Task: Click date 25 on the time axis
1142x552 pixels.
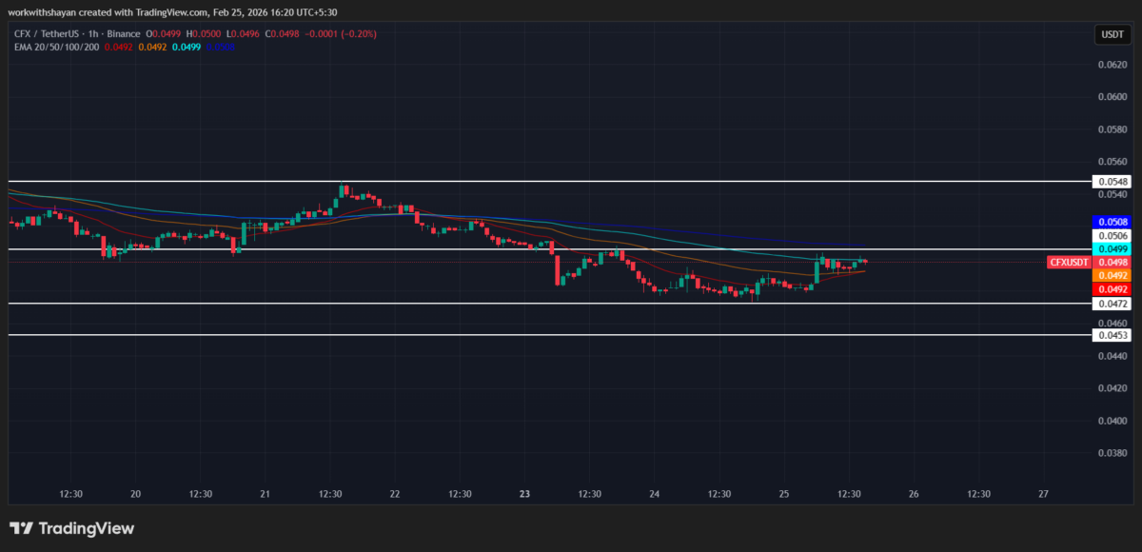Action: (783, 494)
